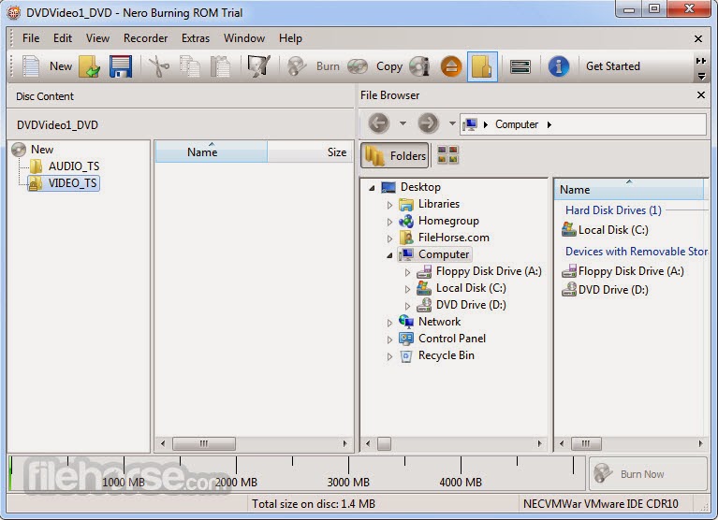Screen dimensions: 718x520
Task: Click the choose recorder drive icon
Action: point(520,66)
